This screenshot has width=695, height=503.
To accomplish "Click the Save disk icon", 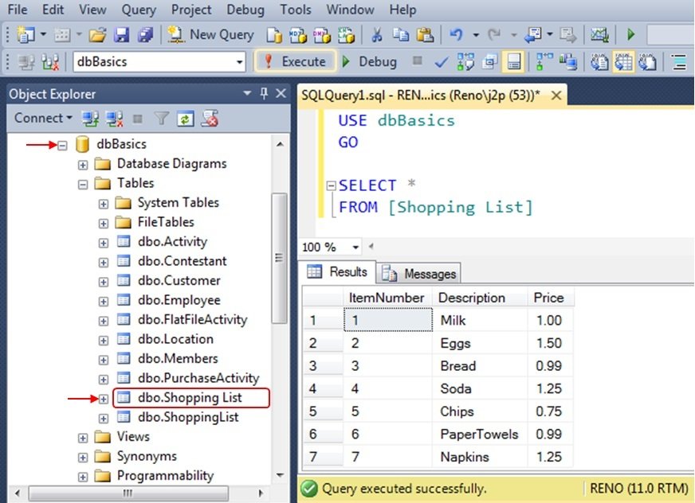I will [121, 34].
